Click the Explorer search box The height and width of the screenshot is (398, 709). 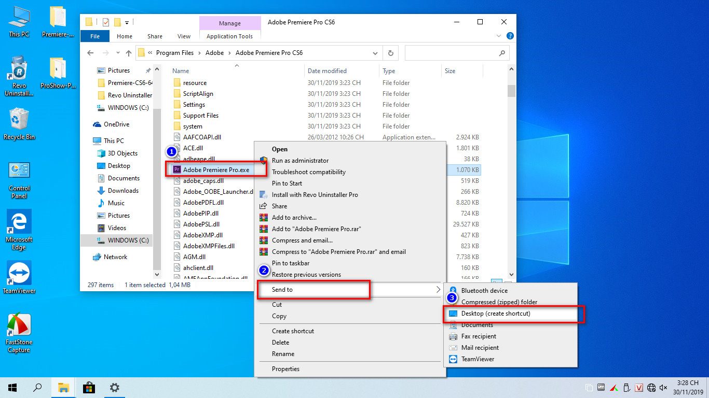457,53
